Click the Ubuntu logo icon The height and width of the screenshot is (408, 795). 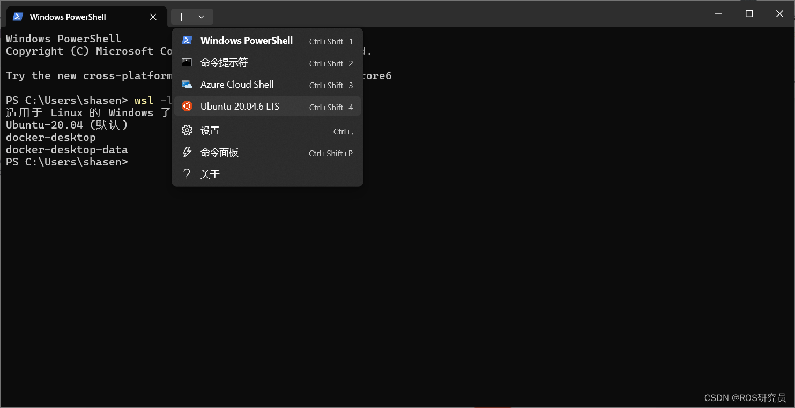pyautogui.click(x=187, y=106)
